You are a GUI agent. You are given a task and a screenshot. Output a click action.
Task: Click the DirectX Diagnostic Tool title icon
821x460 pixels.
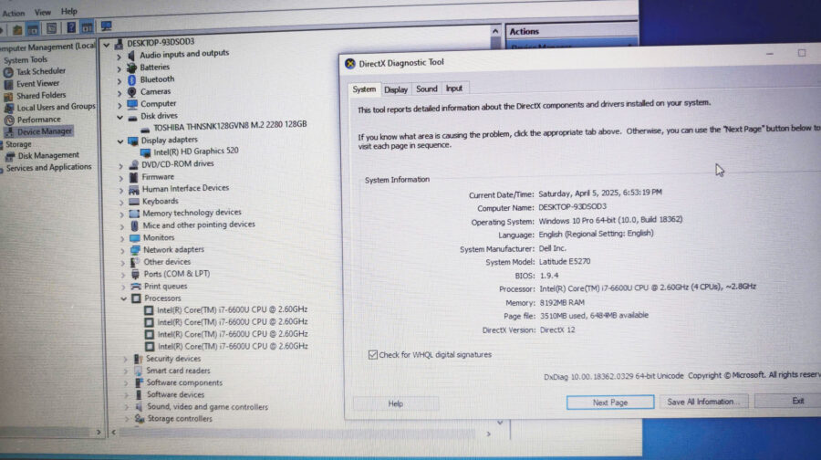[349, 63]
